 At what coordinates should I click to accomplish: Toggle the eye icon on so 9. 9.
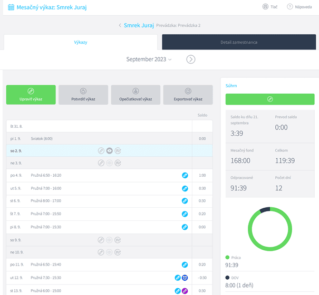110,240
